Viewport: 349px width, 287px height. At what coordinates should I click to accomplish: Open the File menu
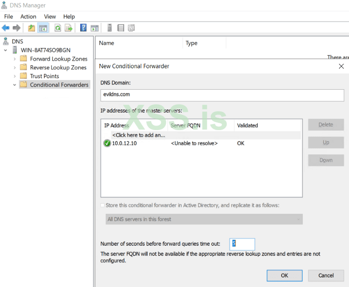click(8, 16)
